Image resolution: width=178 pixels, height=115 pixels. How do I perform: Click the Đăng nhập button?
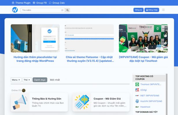152,10
